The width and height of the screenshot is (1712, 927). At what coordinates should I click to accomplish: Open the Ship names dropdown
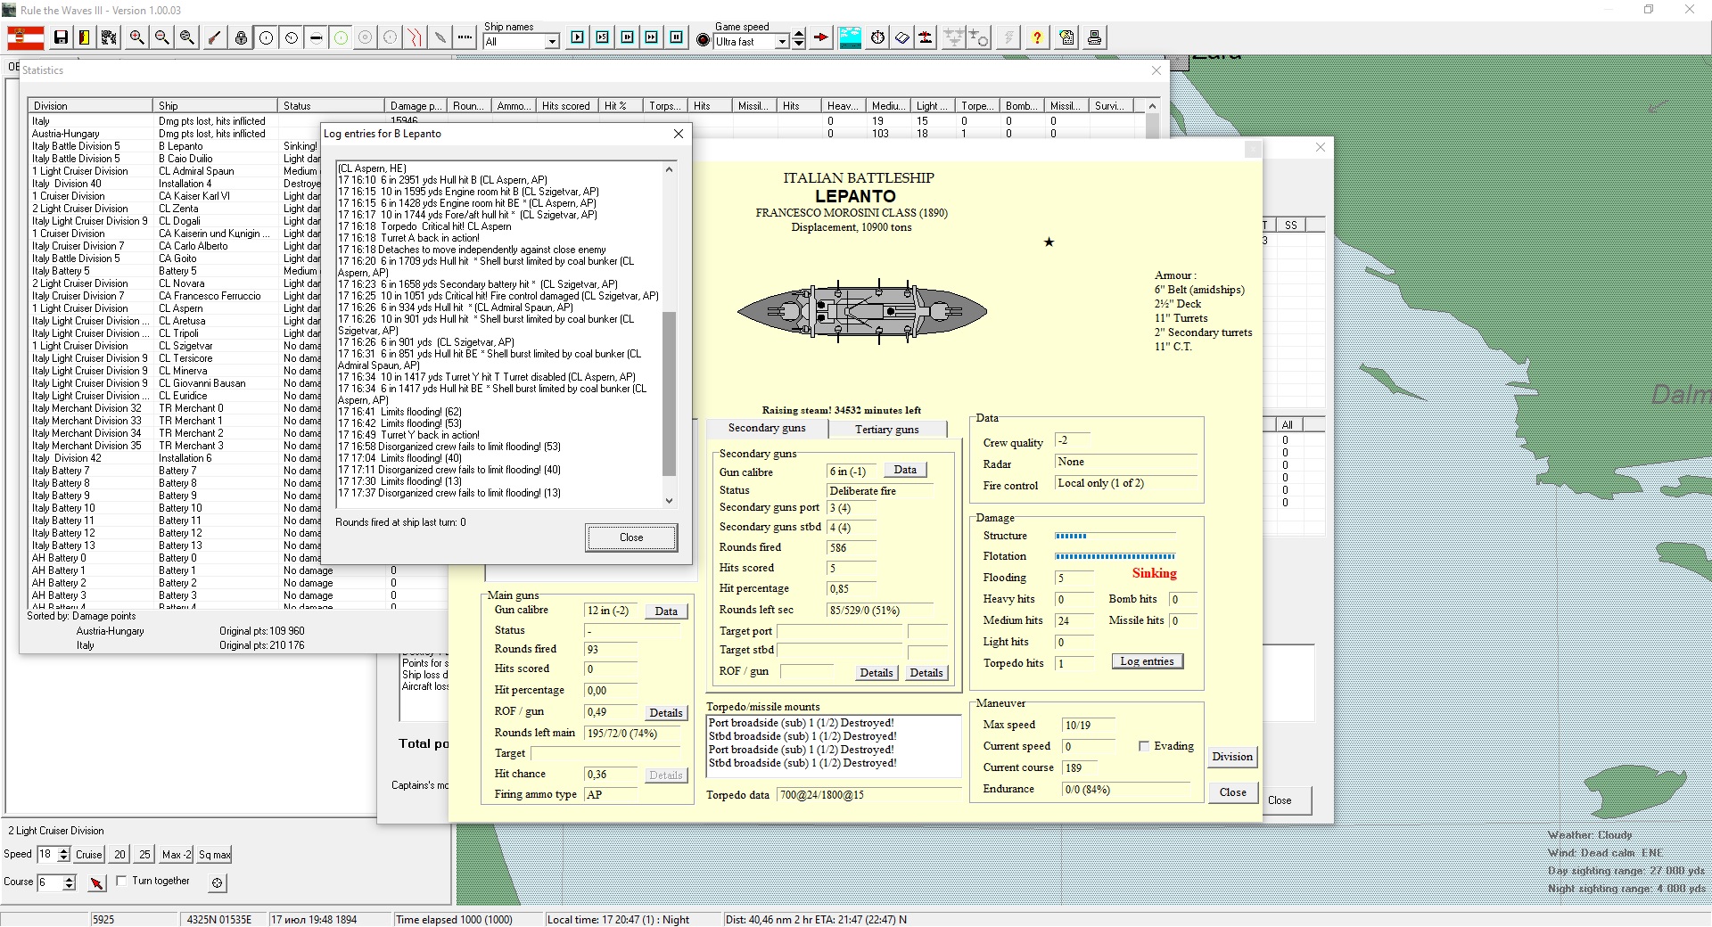pos(552,42)
